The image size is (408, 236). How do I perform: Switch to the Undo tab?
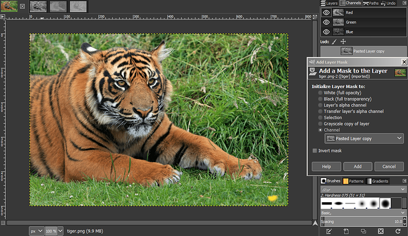tap(388, 3)
